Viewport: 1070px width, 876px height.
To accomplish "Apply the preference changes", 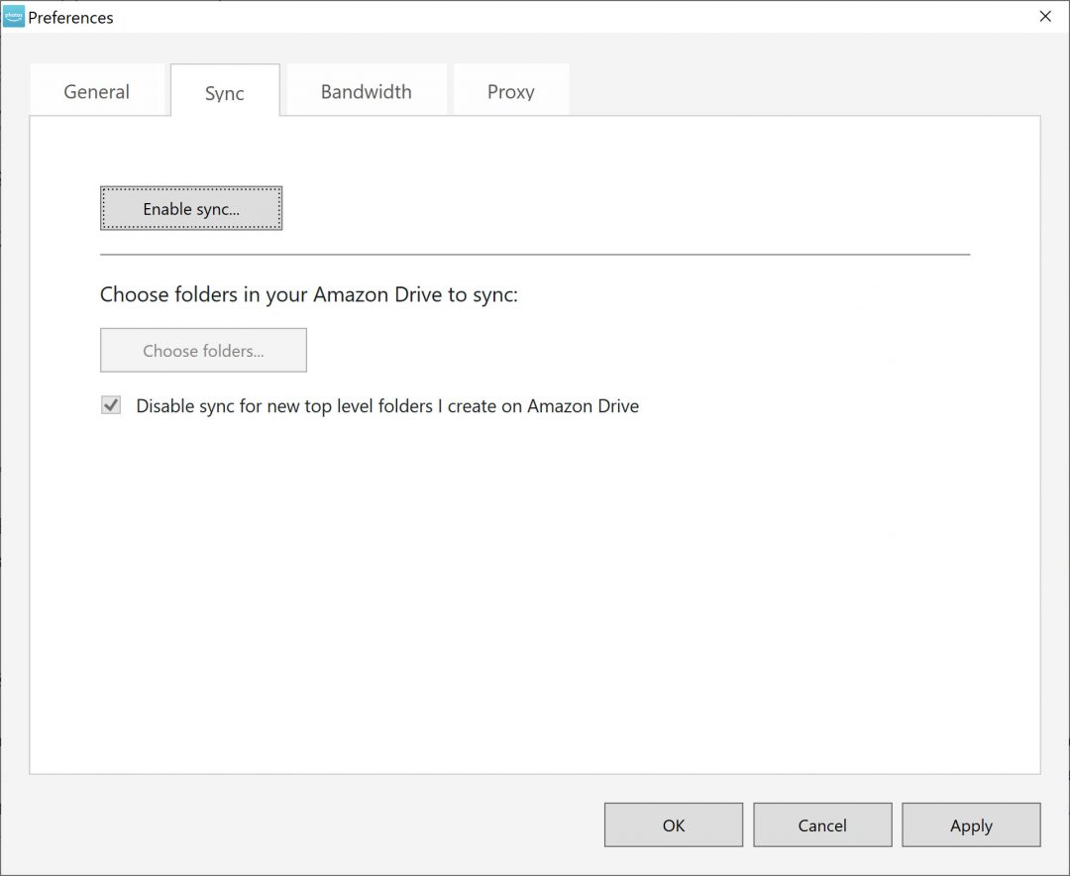I will (971, 825).
